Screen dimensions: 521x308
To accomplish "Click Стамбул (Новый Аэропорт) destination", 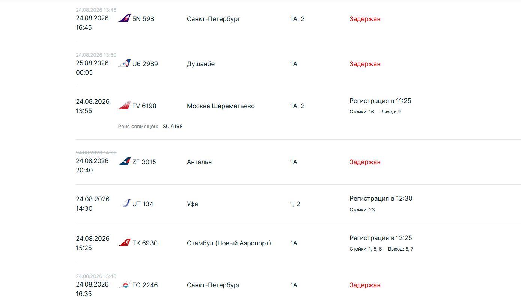I will click(229, 243).
